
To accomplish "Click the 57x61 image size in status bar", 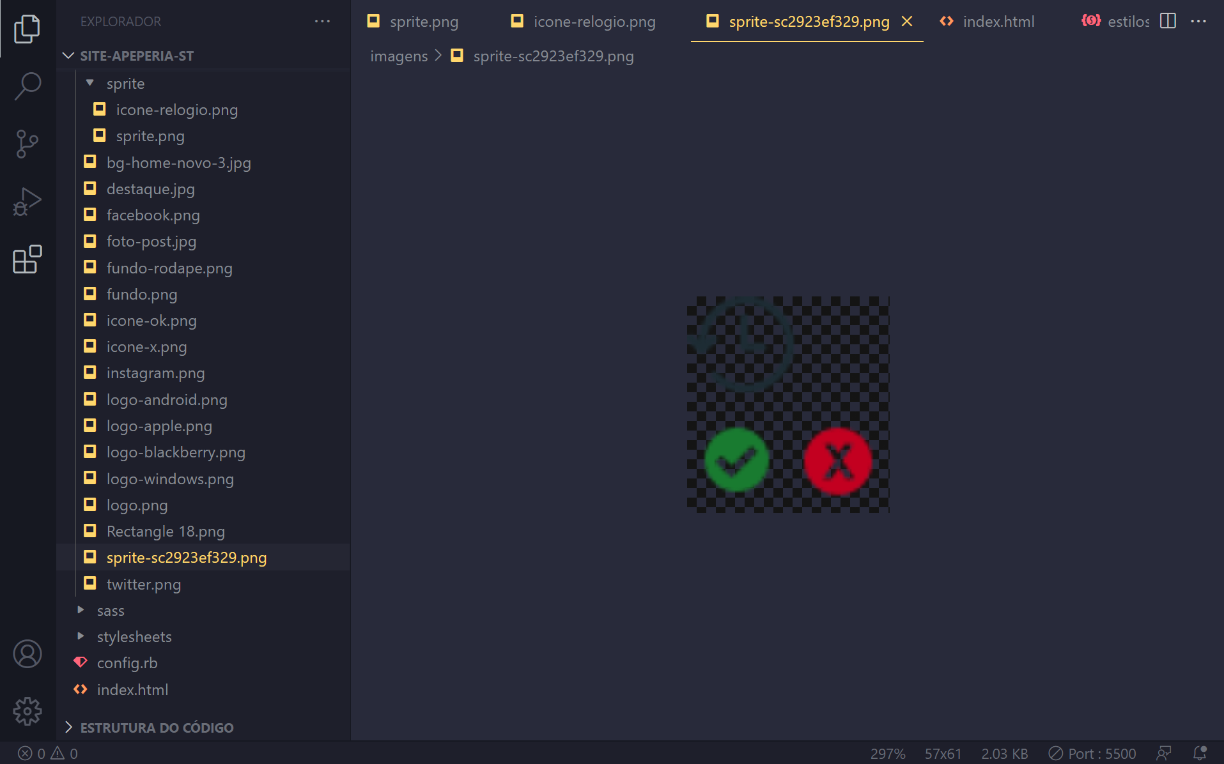I will [x=943, y=754].
